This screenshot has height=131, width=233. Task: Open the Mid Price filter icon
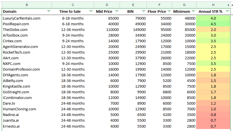click(117, 11)
